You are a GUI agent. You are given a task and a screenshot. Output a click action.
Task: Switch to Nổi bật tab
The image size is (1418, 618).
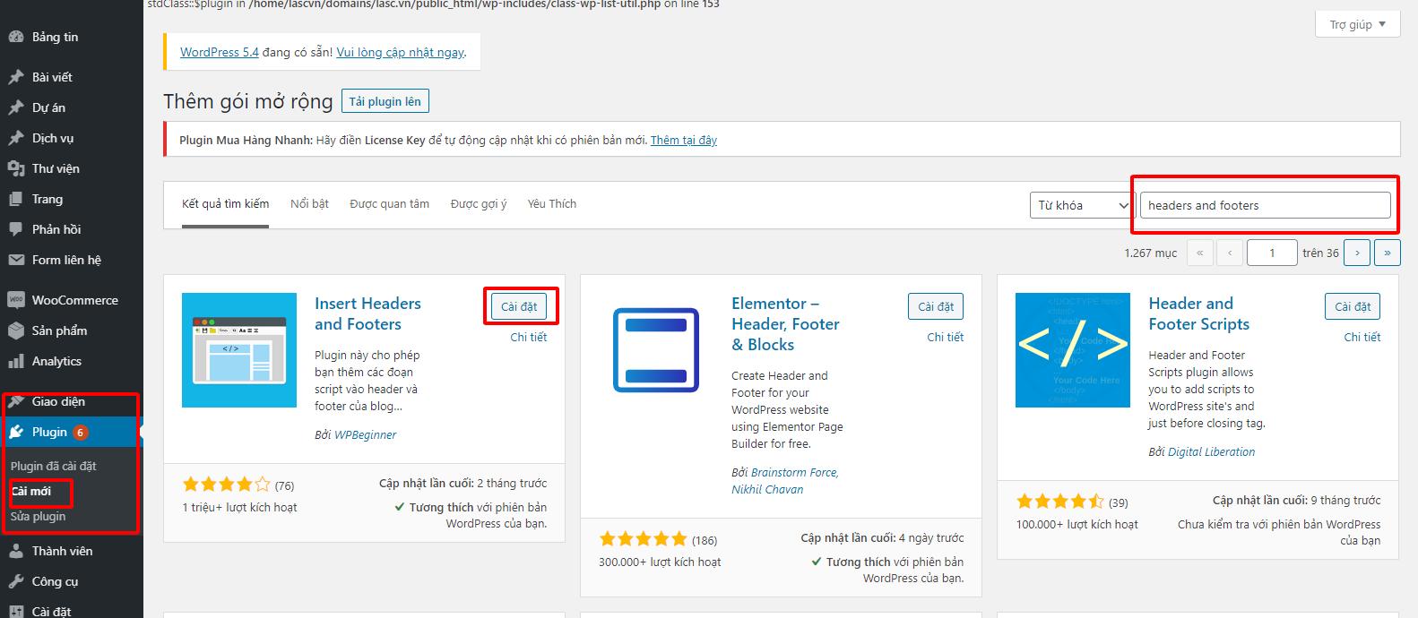click(309, 204)
